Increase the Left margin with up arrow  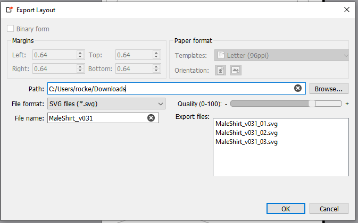click(x=80, y=53)
